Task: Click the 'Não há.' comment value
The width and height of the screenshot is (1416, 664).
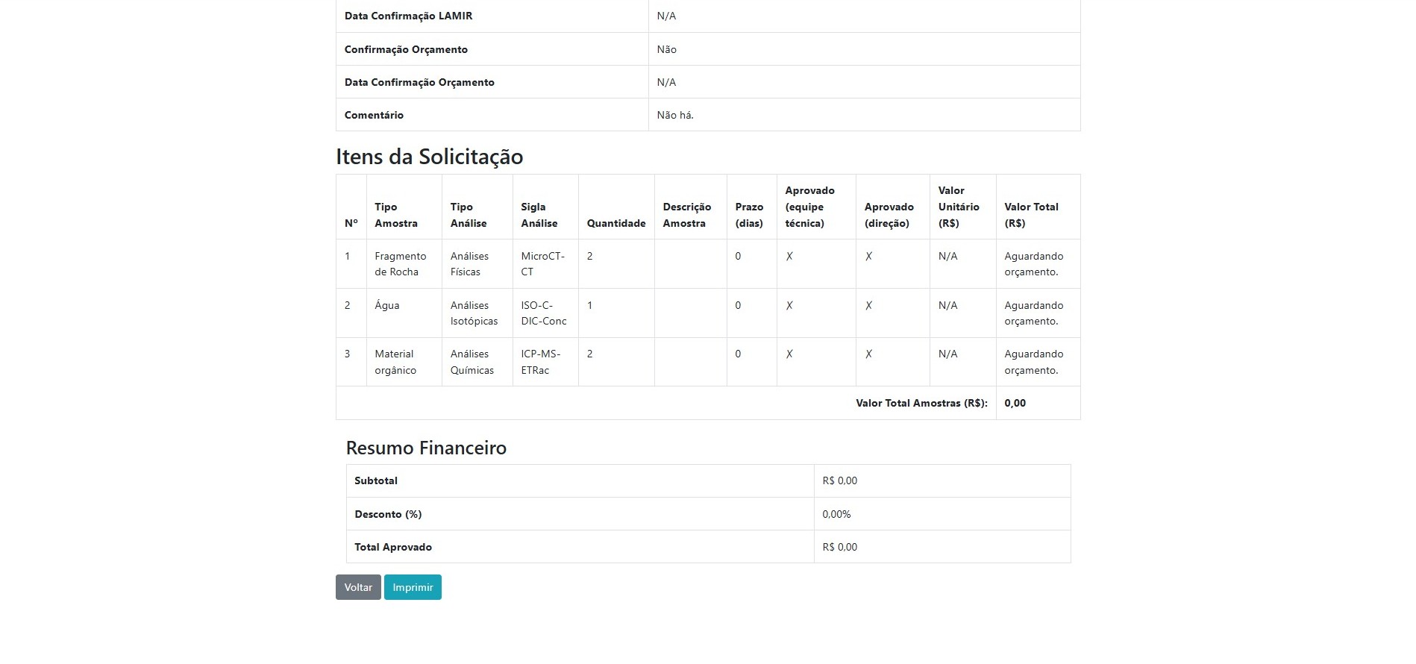Action: (675, 115)
